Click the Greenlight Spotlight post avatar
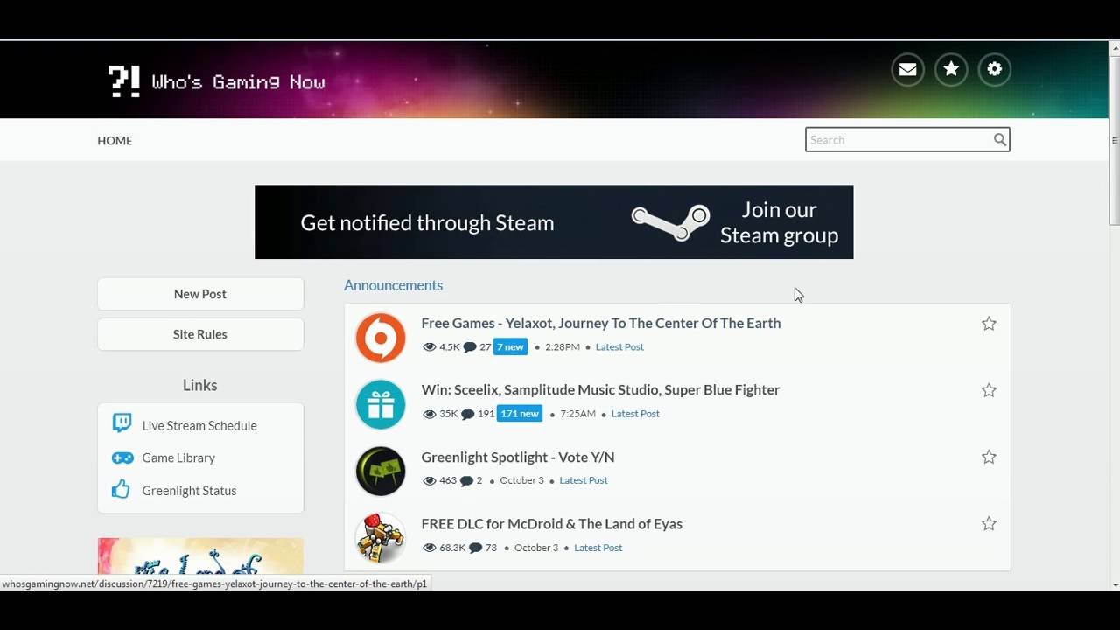This screenshot has height=630, width=1120. click(381, 471)
